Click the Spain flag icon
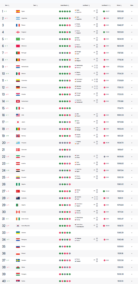Screen dimensions: 138x284 (x=18, y=12)
